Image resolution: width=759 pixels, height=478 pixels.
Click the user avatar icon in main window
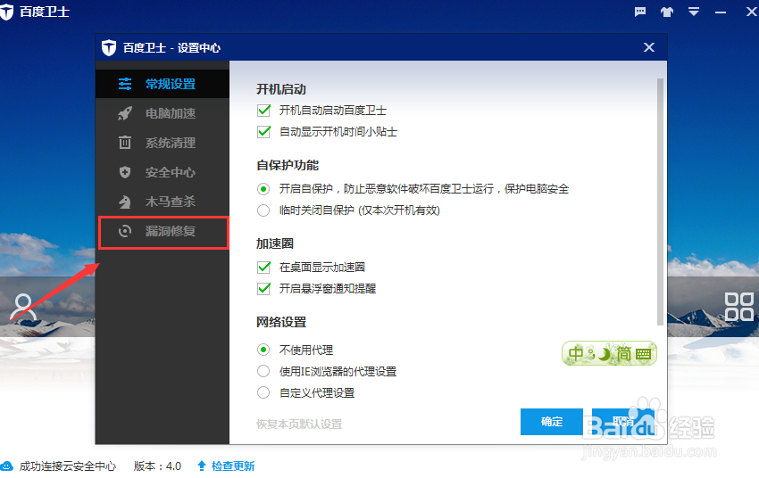pyautogui.click(x=22, y=307)
